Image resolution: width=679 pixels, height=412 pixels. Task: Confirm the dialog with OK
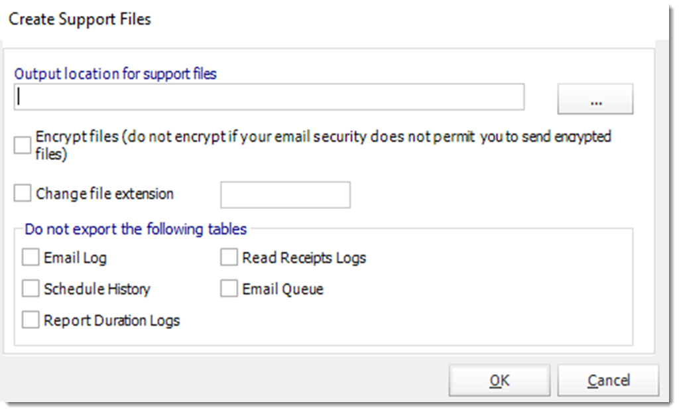[499, 380]
